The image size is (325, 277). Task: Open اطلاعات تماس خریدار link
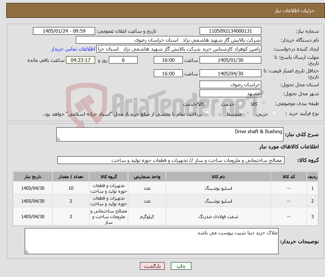73,49
